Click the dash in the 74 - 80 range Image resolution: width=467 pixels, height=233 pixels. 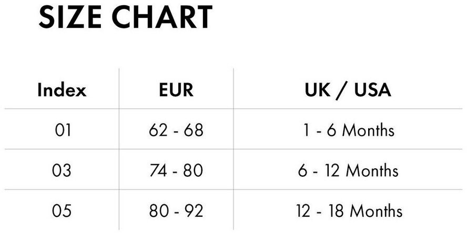pyautogui.click(x=176, y=171)
